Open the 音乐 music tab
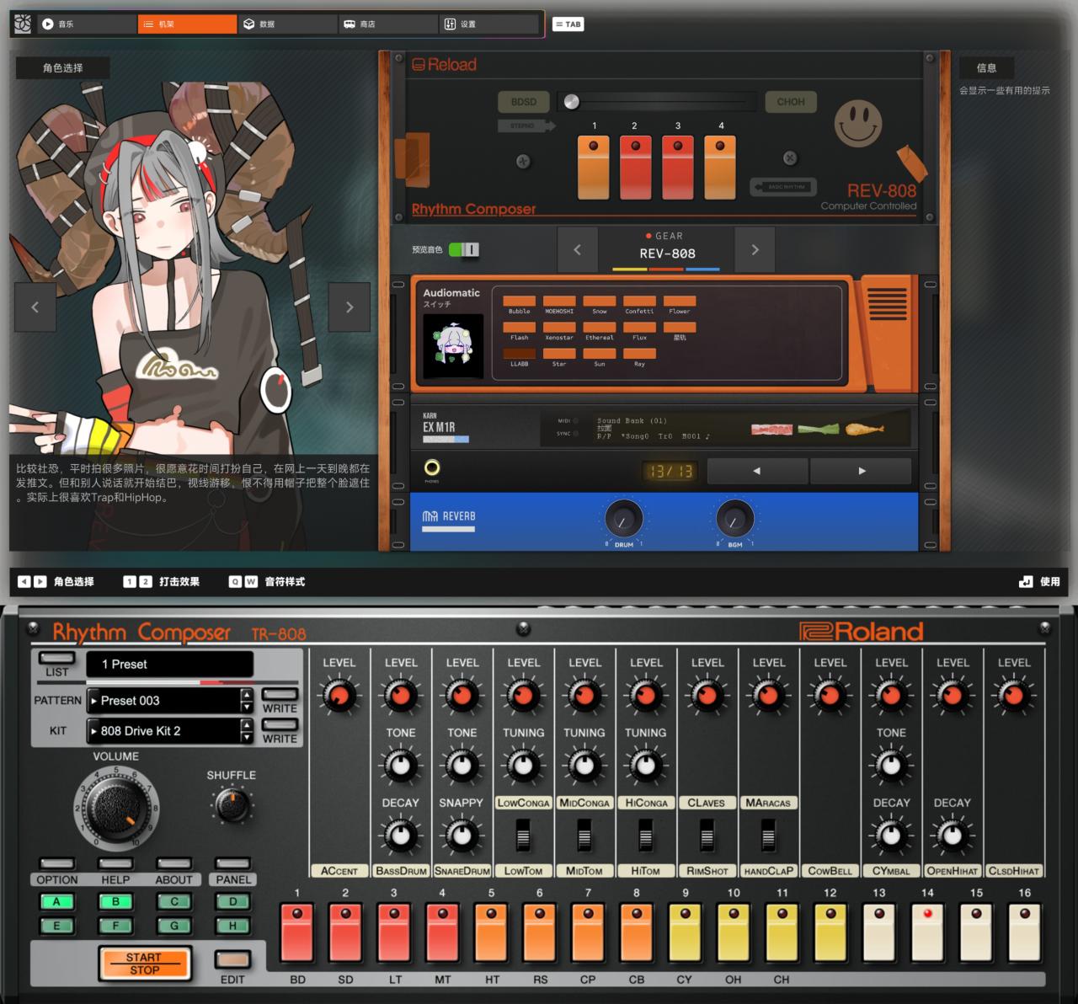 87,24
